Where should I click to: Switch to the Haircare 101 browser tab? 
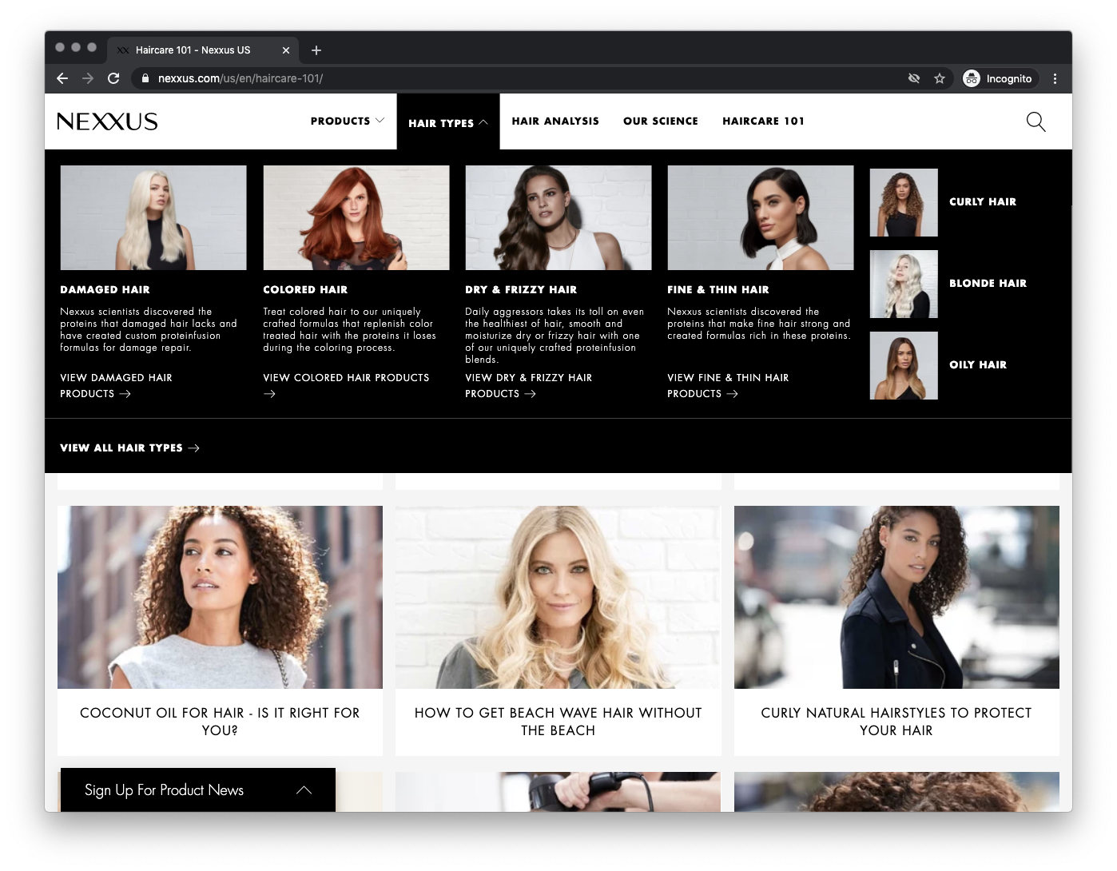[x=192, y=50]
